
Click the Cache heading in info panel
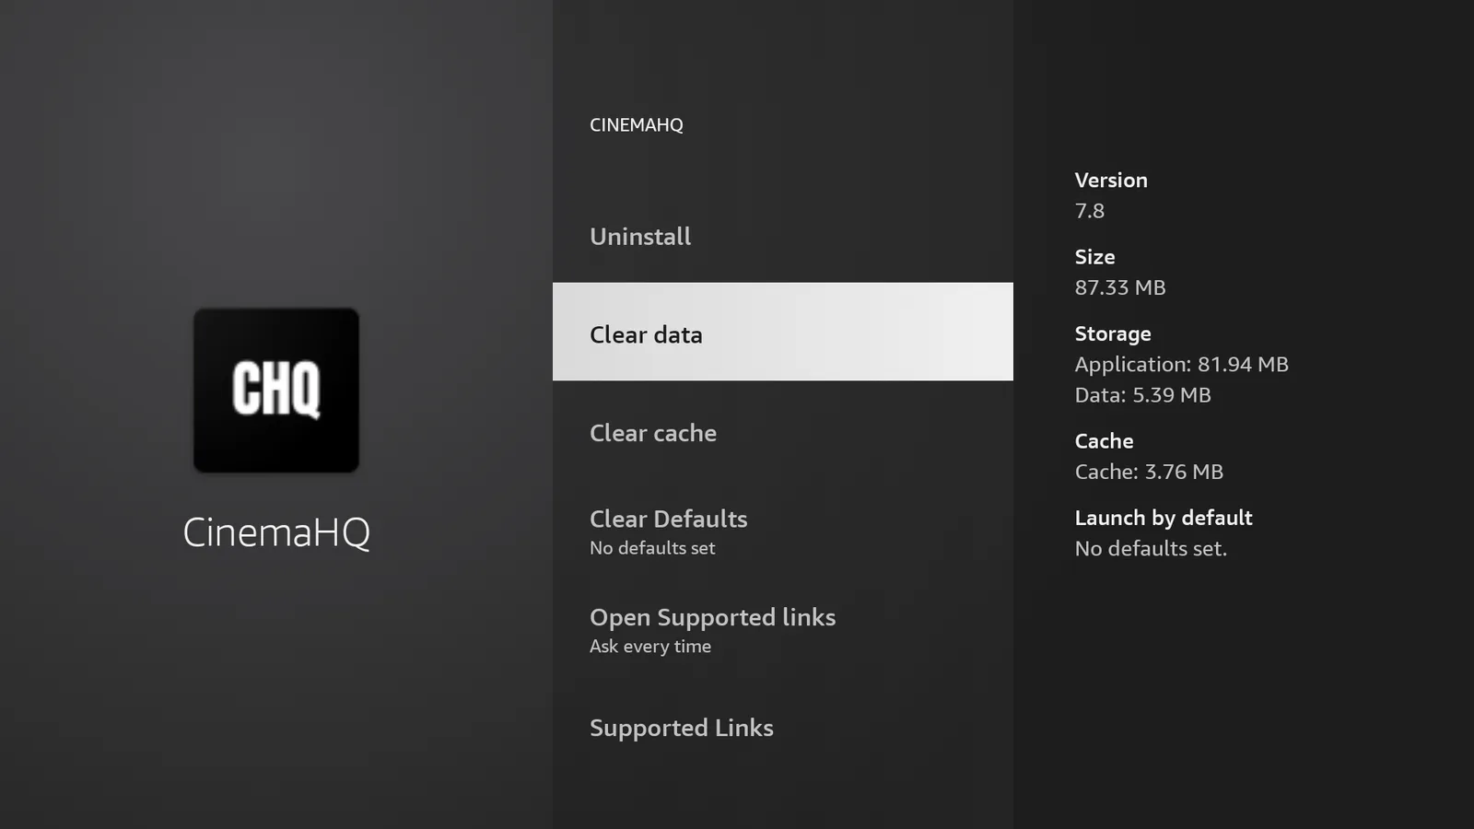[1104, 441]
